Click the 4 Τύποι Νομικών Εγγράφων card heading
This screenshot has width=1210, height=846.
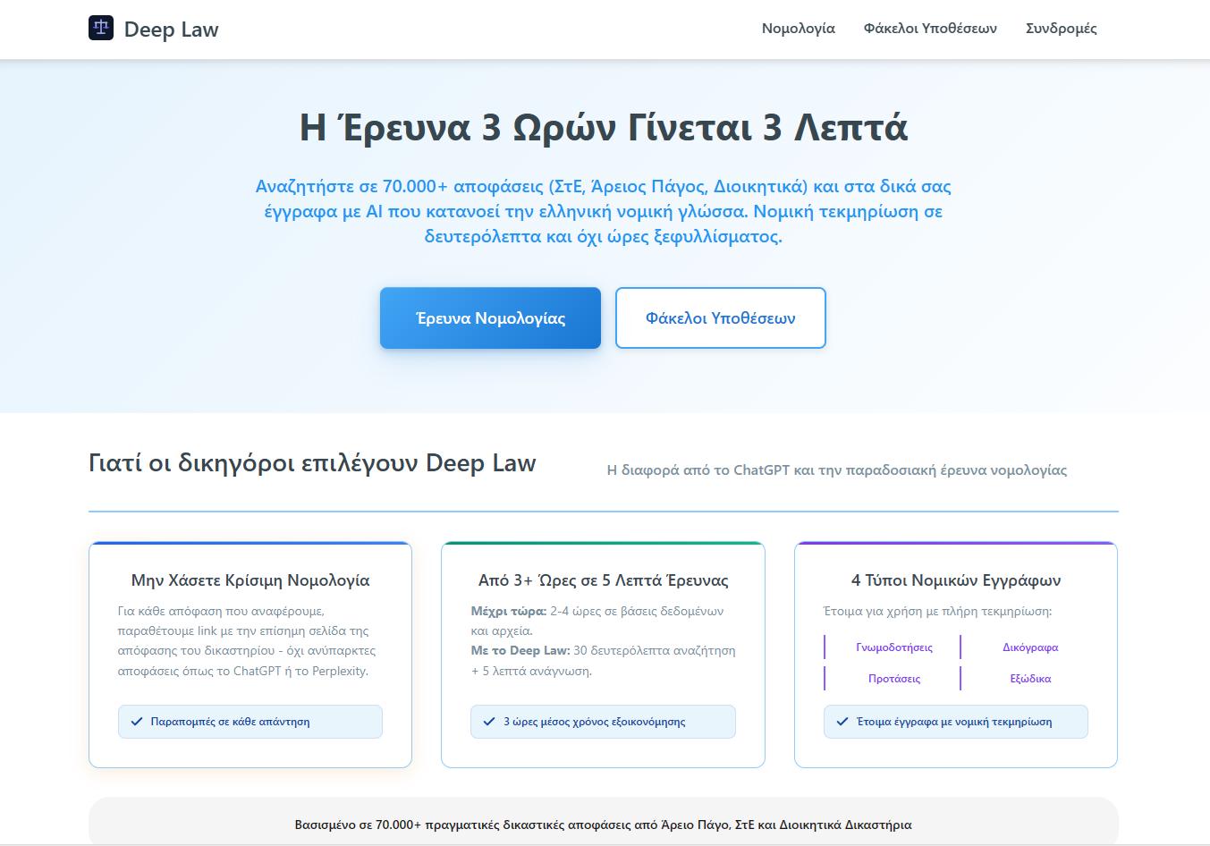[955, 580]
